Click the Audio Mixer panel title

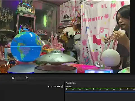pos(71,83)
